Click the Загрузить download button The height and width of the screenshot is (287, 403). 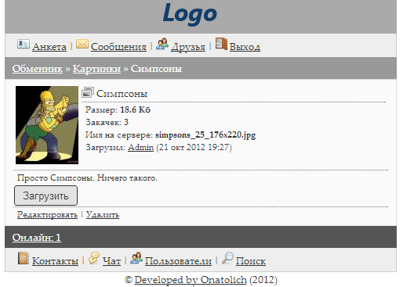[x=45, y=196]
